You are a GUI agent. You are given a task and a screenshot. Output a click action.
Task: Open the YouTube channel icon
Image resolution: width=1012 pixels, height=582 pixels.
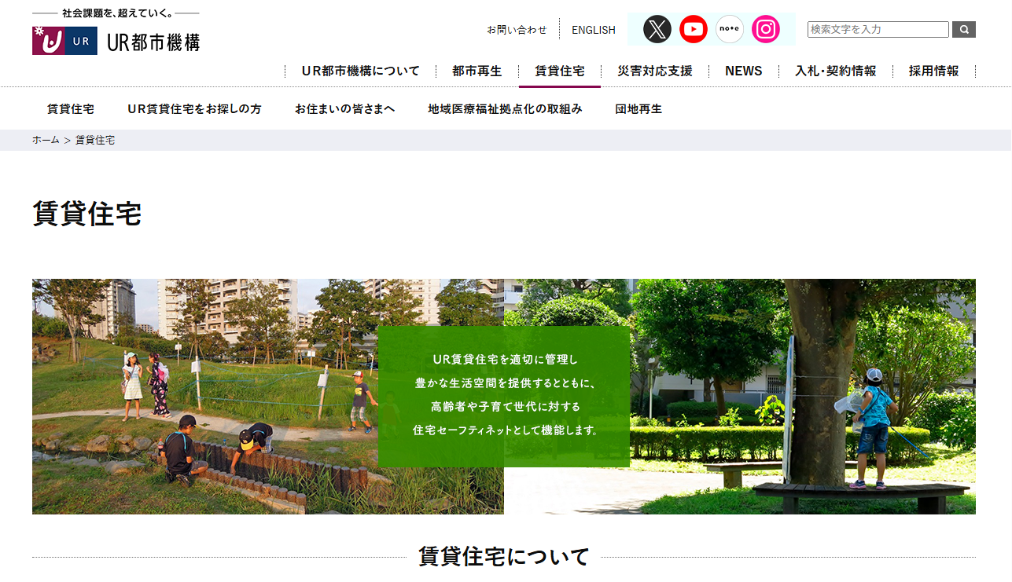pyautogui.click(x=693, y=29)
